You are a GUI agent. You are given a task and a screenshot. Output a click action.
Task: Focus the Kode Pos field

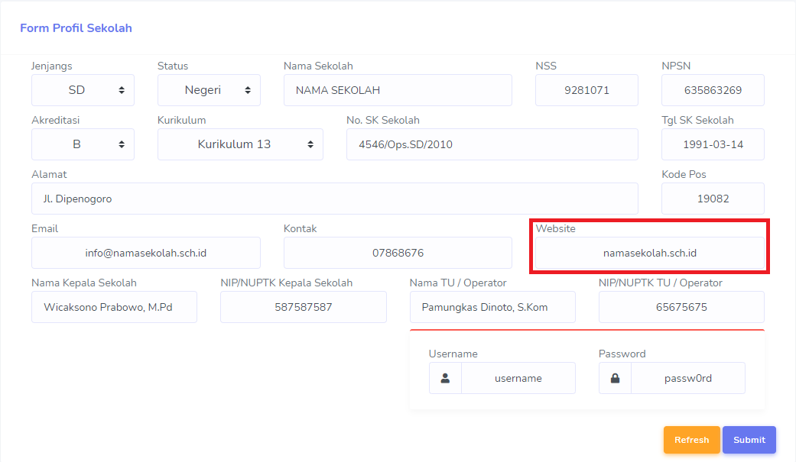713,199
